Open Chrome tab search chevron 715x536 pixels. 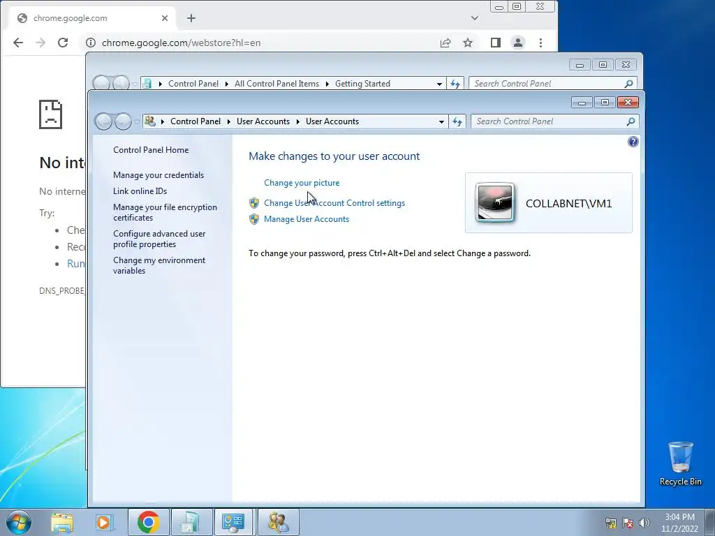coord(475,18)
